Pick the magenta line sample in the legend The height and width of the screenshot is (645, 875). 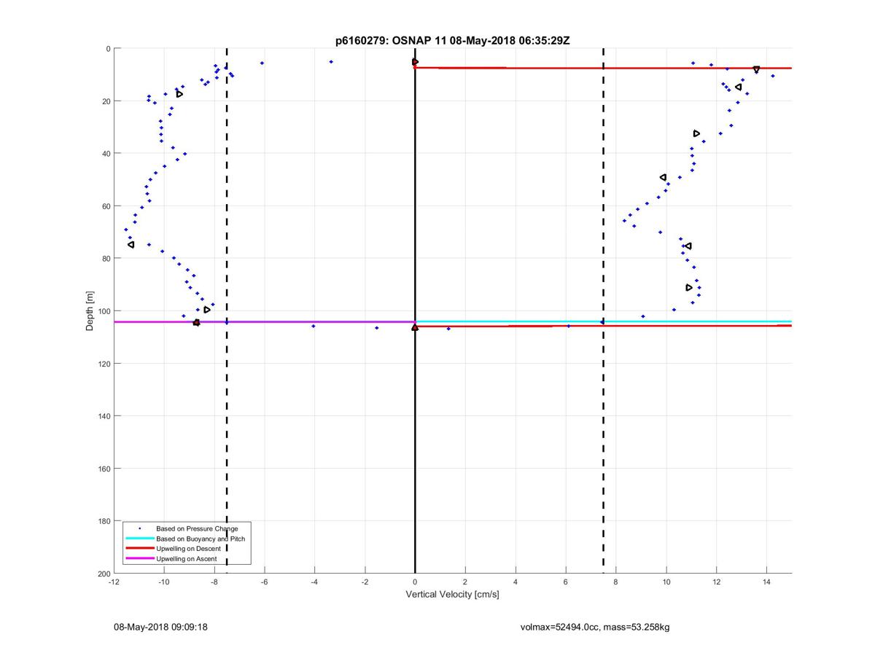pos(139,559)
